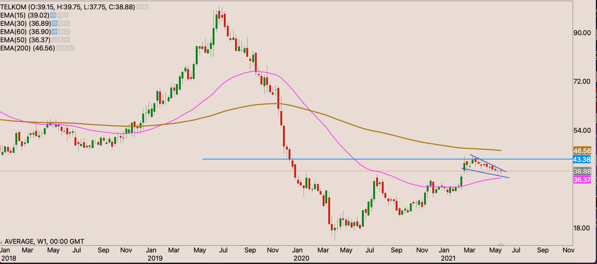
Task: Open settings gear for TELKOM price series
Action: point(145,7)
